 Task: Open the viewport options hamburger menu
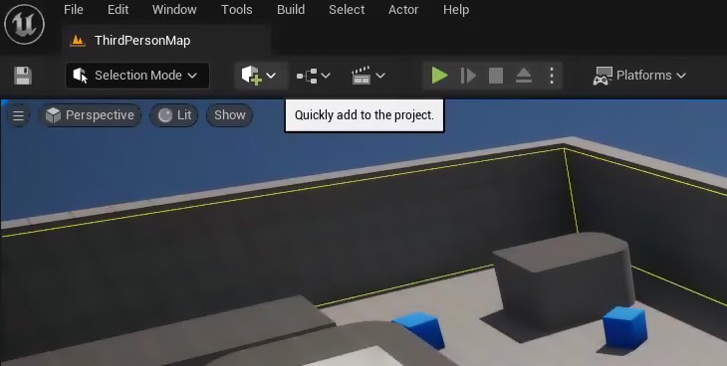point(19,115)
